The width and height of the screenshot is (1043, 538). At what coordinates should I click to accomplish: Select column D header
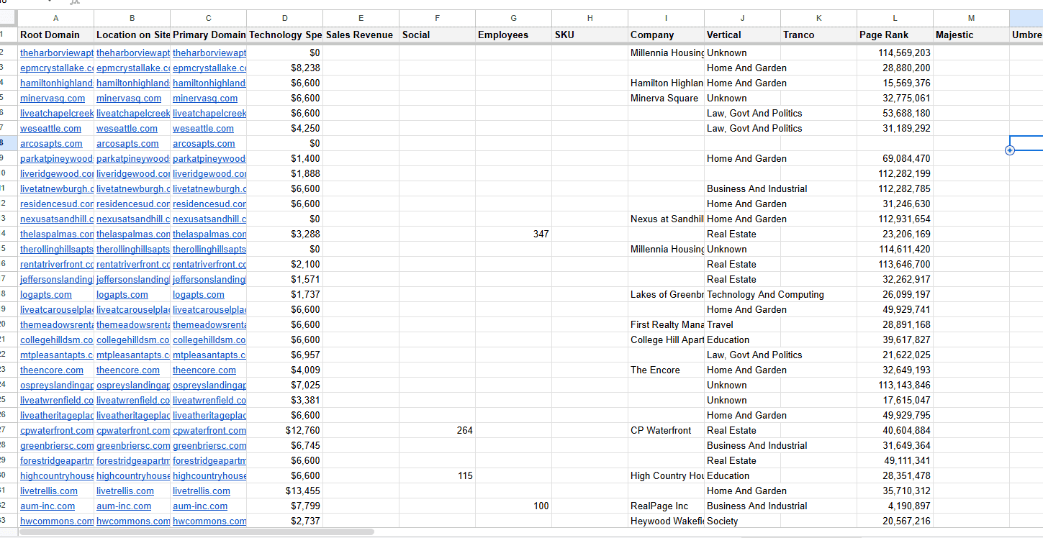[x=285, y=17]
